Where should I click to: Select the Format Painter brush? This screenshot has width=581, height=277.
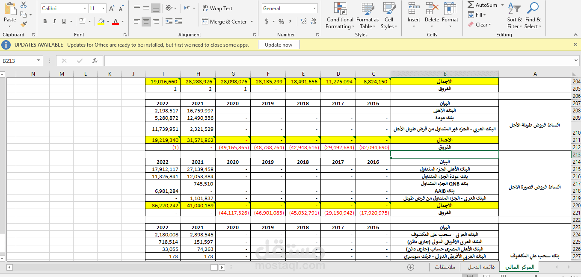click(x=24, y=24)
